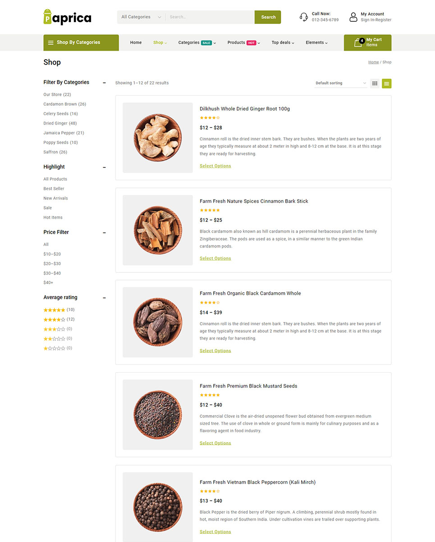The height and width of the screenshot is (542, 435).
Task: Collapse the Average rating section
Action: pyautogui.click(x=104, y=298)
